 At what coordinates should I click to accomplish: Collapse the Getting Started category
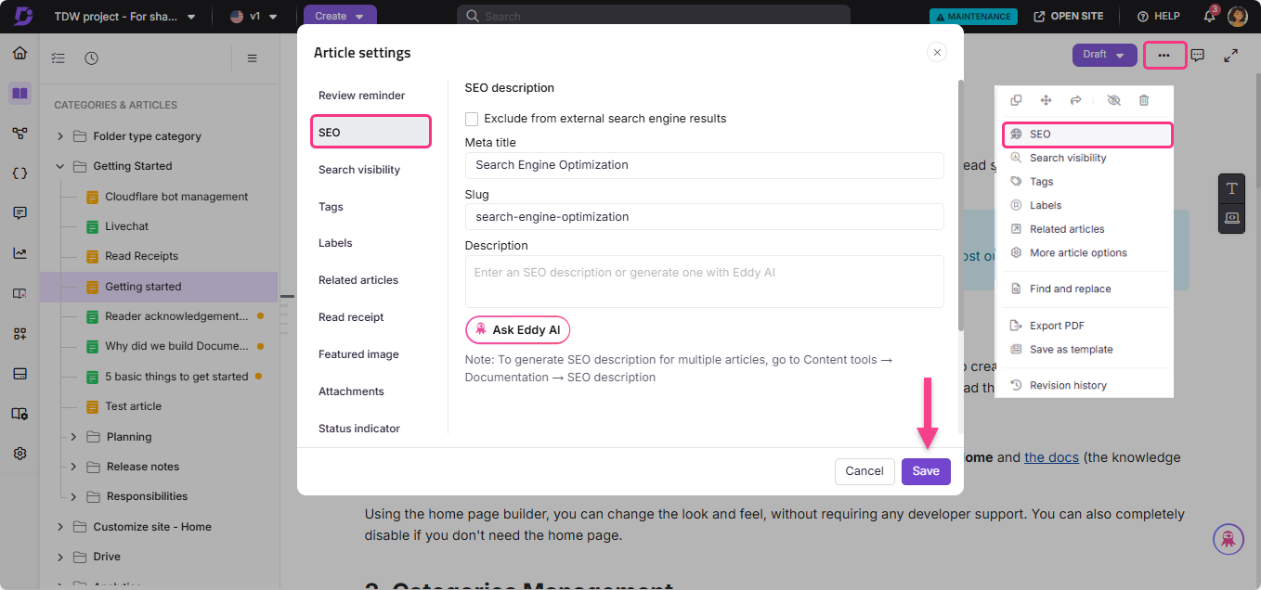click(x=59, y=165)
